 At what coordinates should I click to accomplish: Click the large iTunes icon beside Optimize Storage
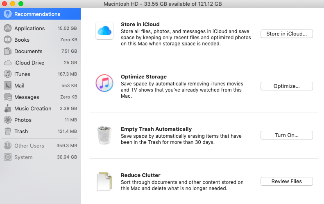tap(104, 83)
